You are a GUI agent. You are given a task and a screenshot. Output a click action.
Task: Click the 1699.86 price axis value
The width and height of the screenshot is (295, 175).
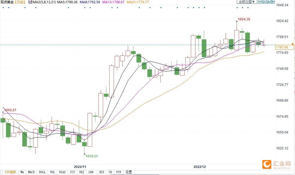[x=282, y=101]
